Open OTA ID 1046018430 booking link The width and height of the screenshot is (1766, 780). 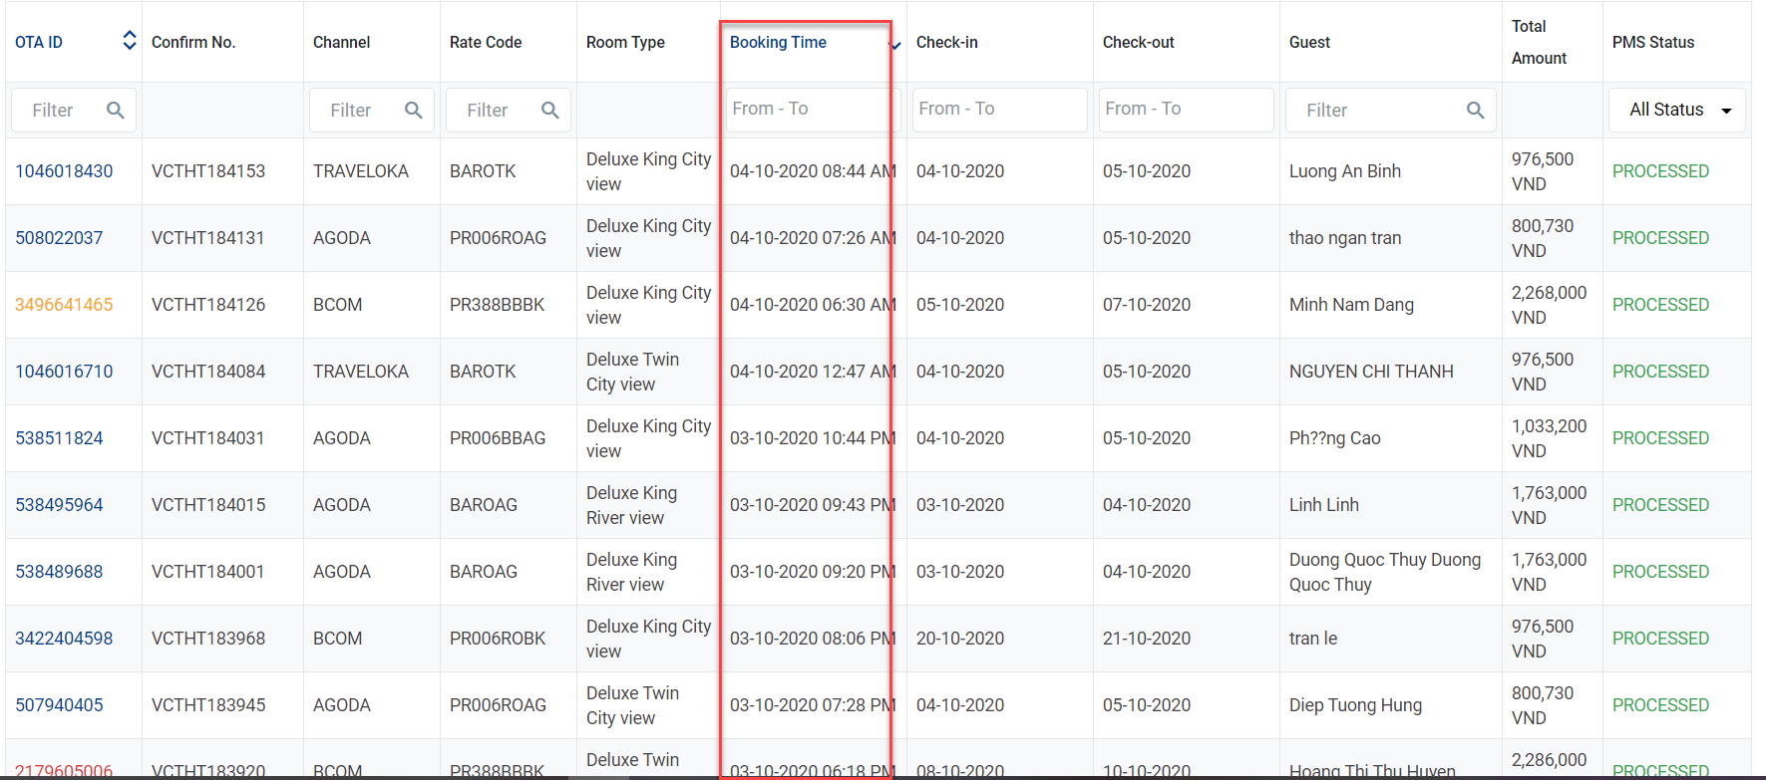[64, 171]
